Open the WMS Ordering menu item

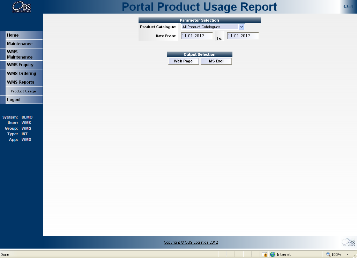tap(24, 74)
